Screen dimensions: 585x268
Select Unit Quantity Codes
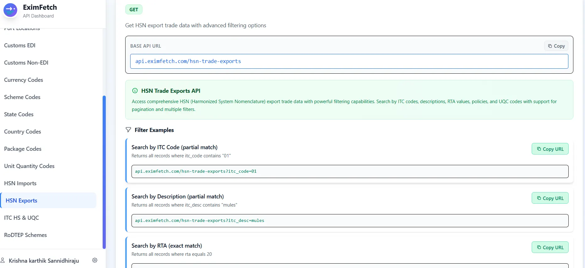point(30,166)
